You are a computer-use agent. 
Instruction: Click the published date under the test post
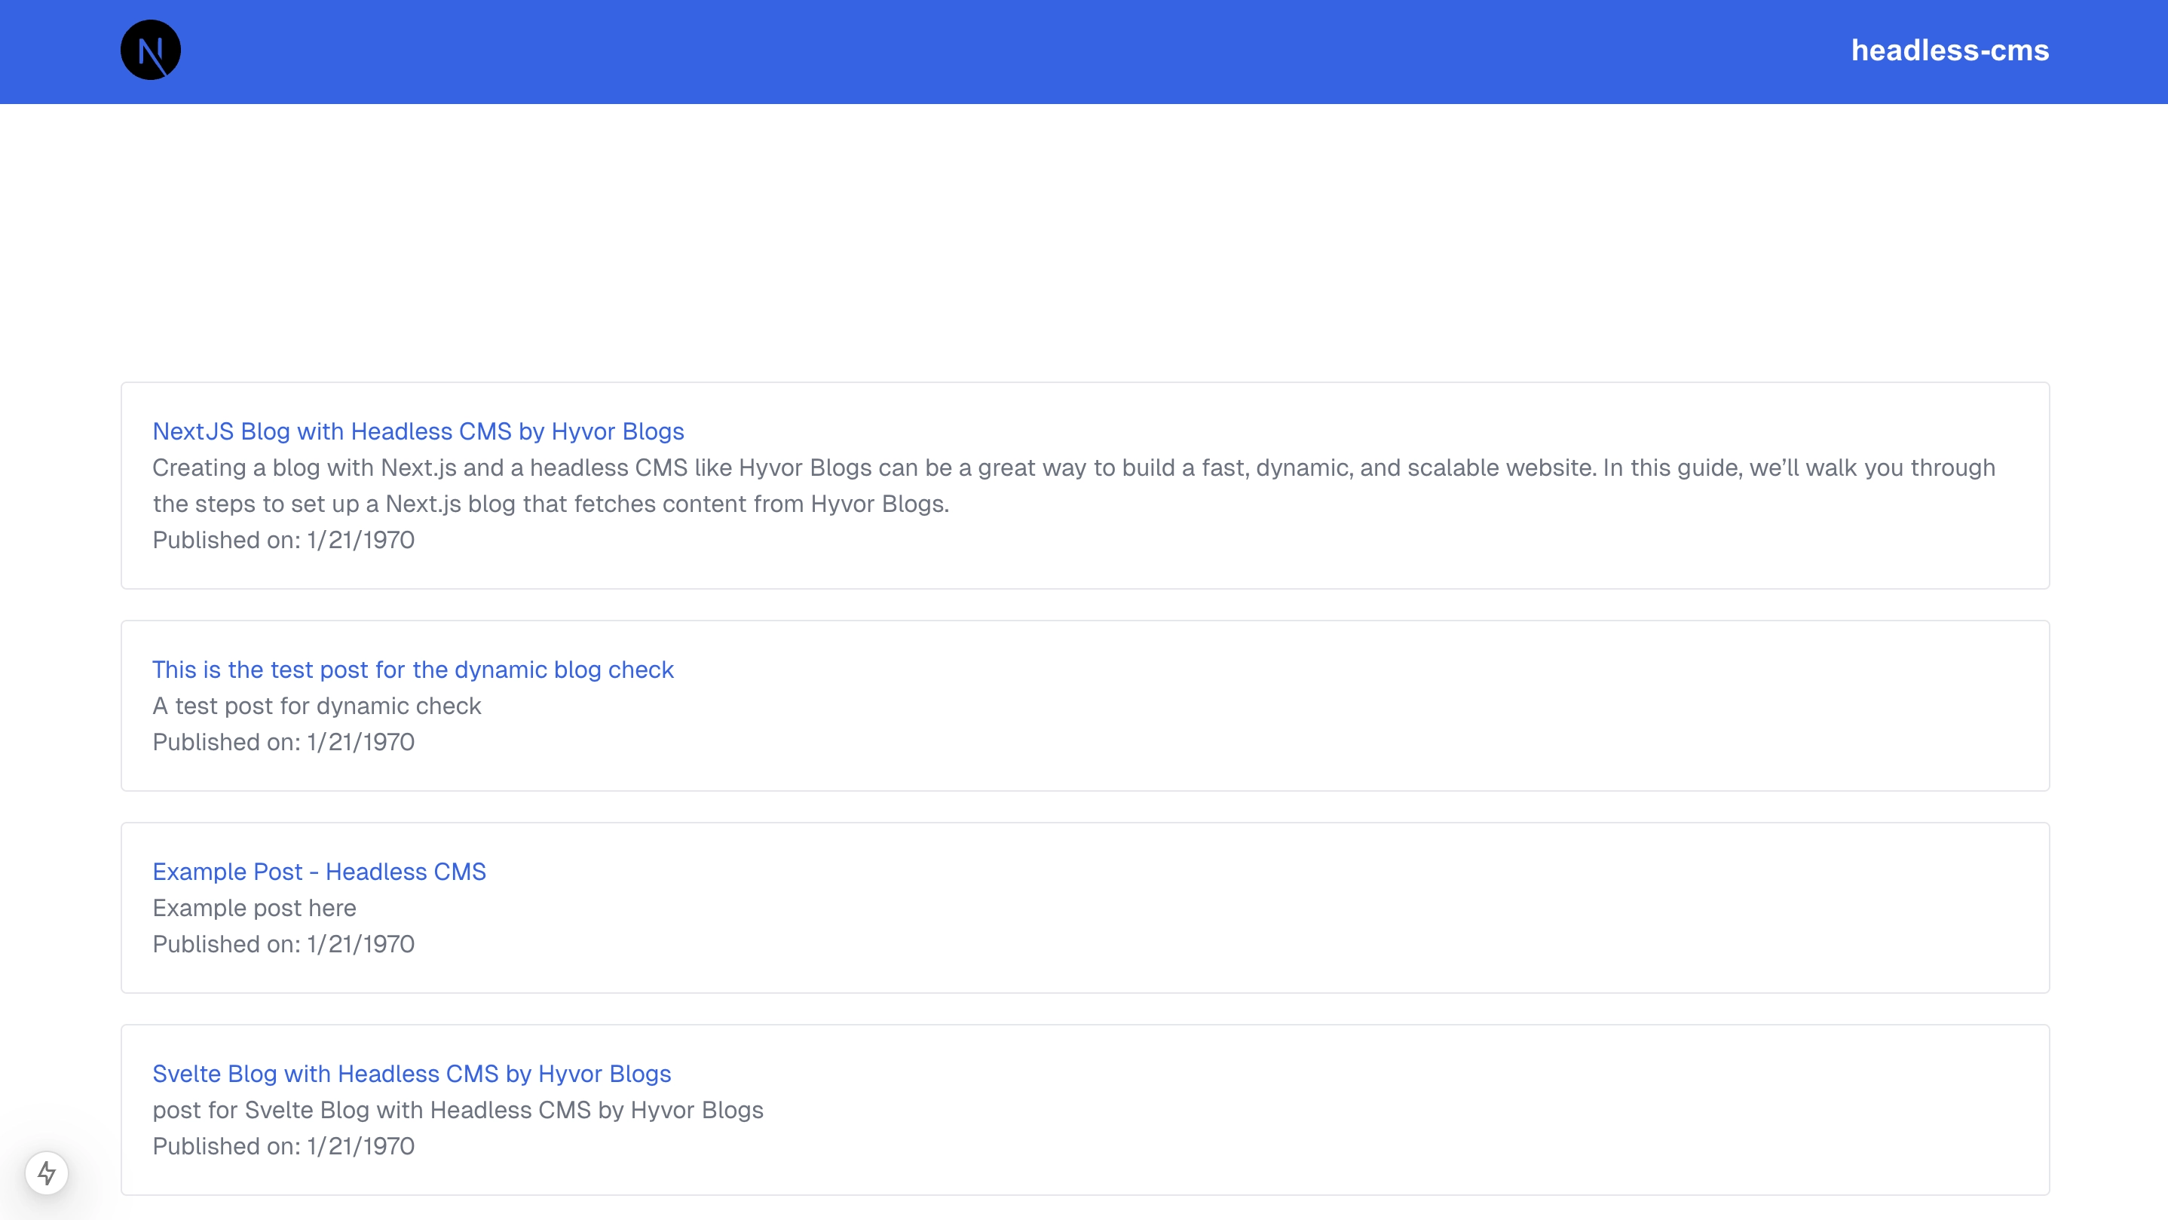click(x=283, y=742)
